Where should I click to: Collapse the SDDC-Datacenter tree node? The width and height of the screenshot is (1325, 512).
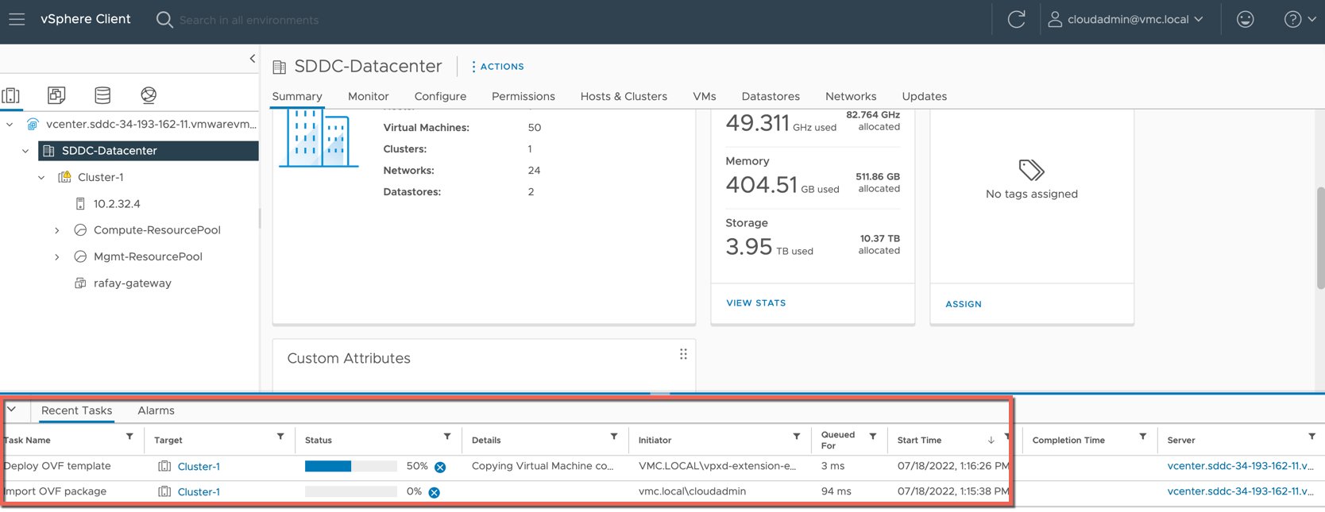[x=25, y=151]
